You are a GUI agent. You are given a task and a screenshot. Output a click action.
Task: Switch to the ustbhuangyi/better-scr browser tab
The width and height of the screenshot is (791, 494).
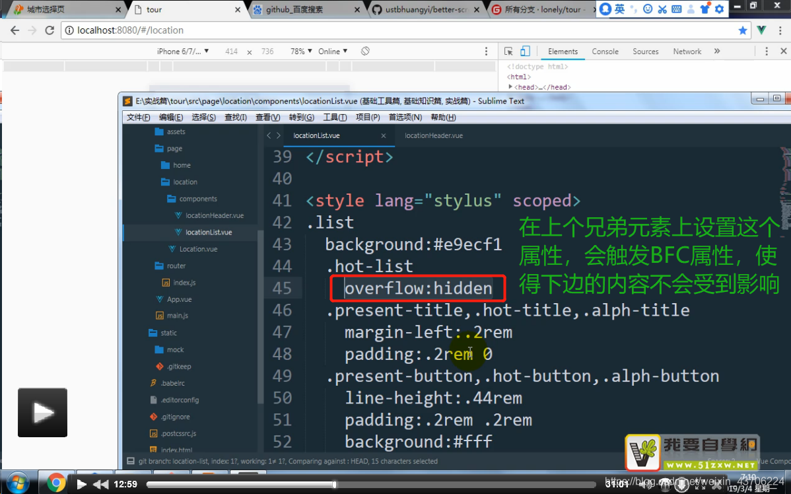(x=427, y=10)
